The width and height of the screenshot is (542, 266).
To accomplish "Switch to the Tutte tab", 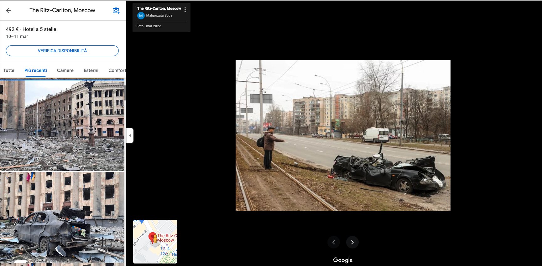I will 9,70.
